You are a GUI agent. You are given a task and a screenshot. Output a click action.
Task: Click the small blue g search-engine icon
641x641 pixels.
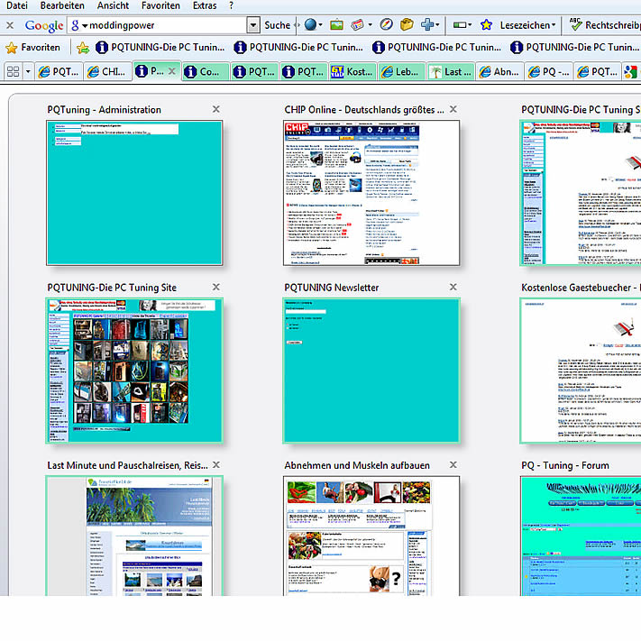[75, 25]
